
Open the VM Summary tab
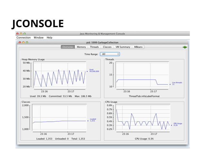[x=123, y=47]
